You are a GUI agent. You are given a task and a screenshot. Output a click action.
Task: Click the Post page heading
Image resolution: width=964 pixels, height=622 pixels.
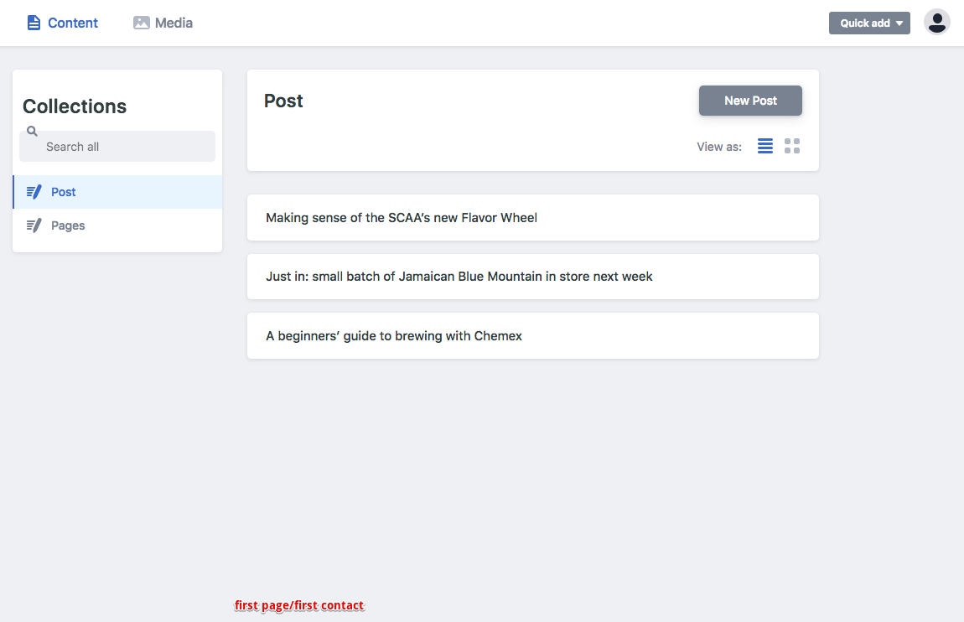point(283,101)
